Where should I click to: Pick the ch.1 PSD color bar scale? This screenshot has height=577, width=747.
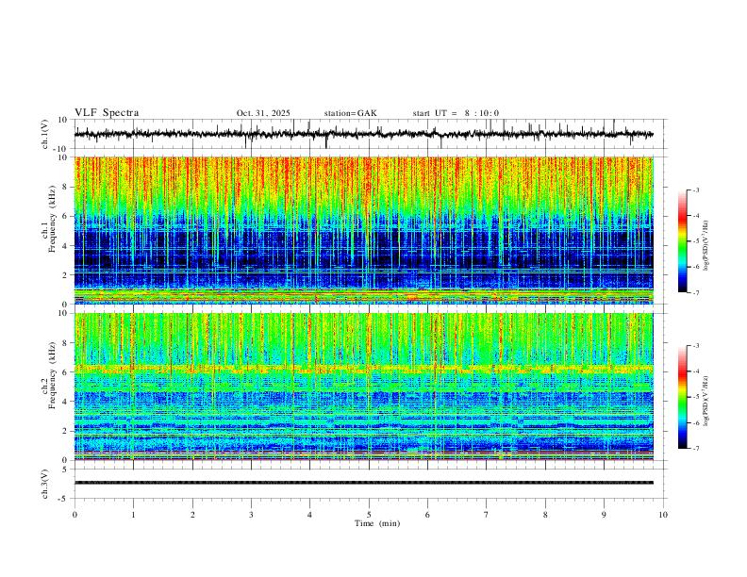(x=682, y=241)
